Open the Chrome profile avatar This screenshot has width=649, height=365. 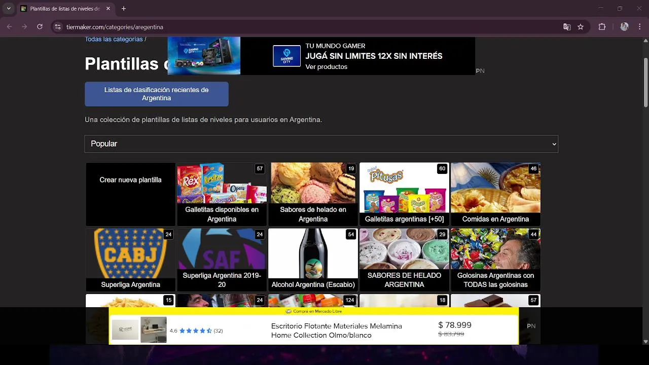(624, 27)
